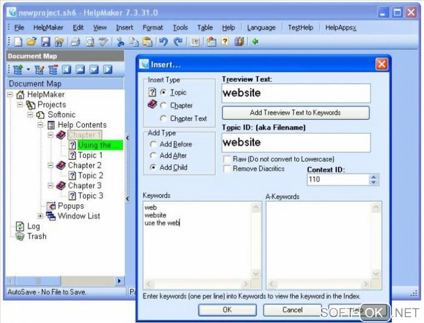Click the Popups icon in the tree

click(x=51, y=206)
